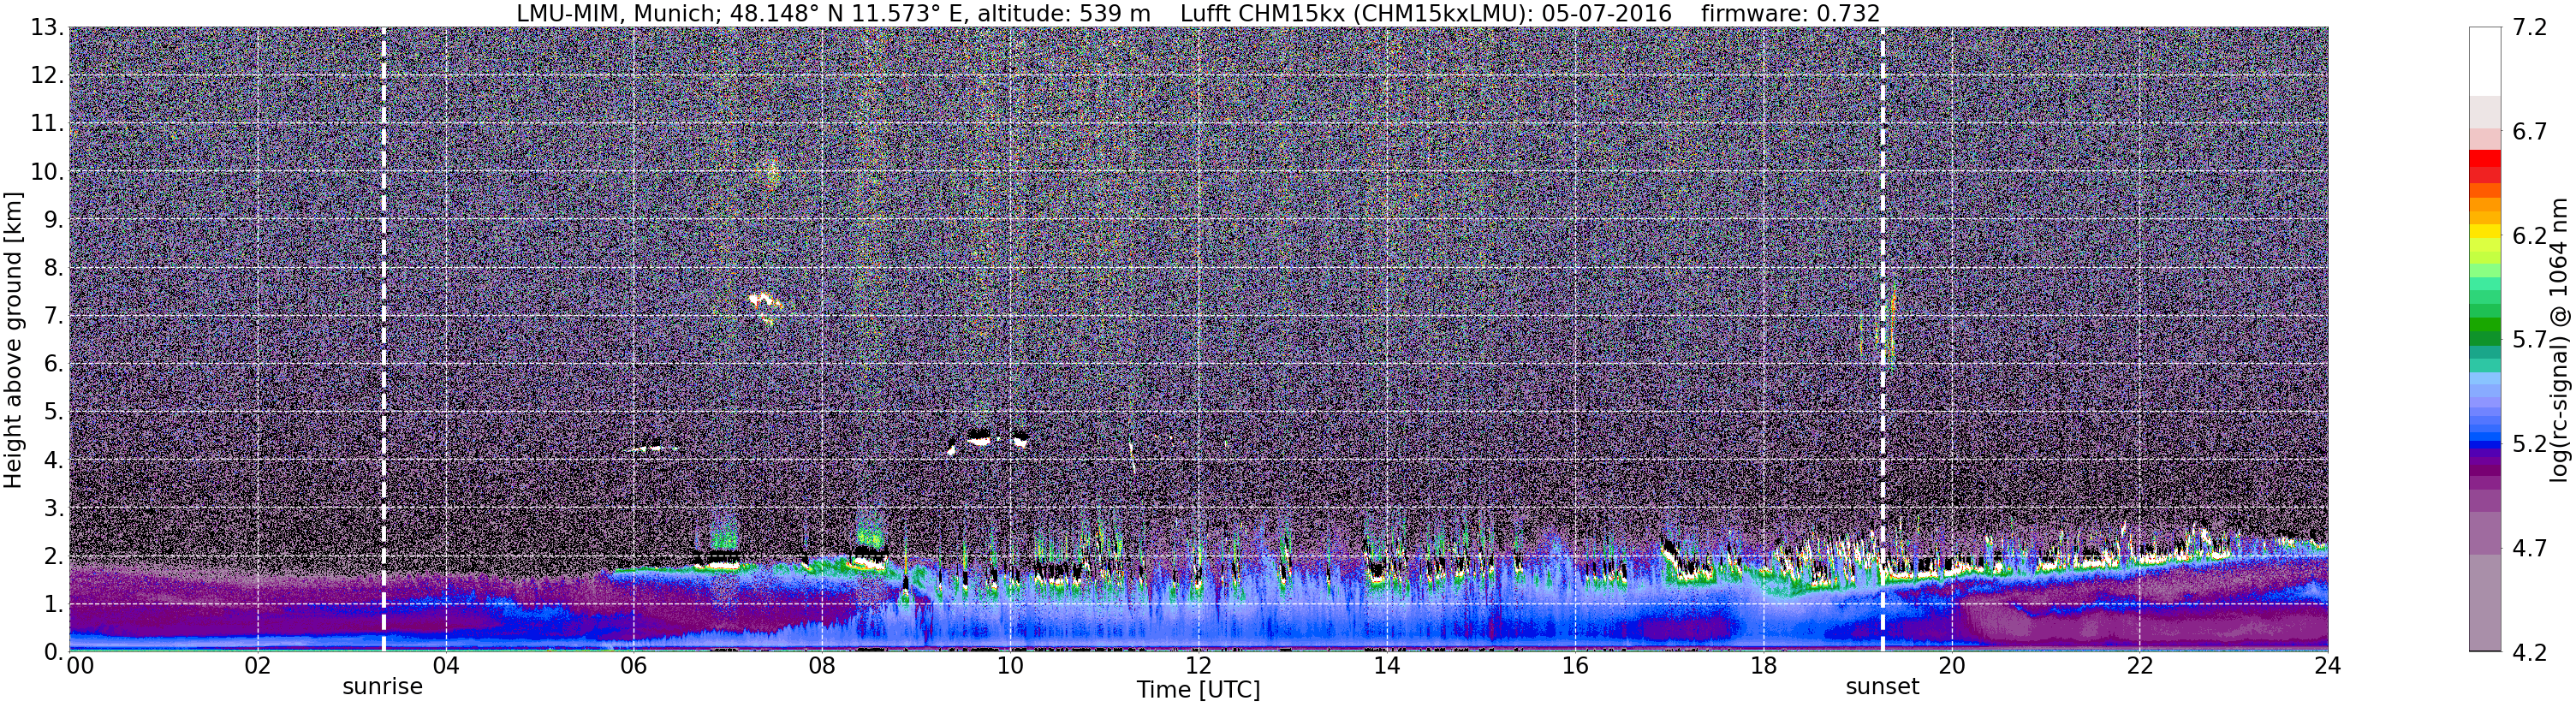Click the height axis tick label 1.
2576x707 pixels.
(54, 604)
